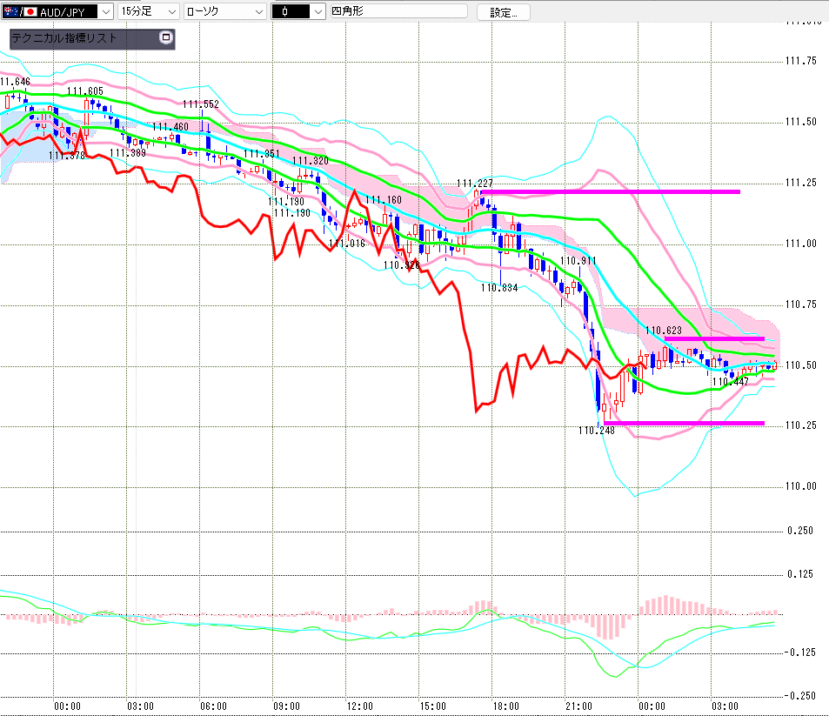This screenshot has width=829, height=716.
Task: Expand the テクニカル指標リスト panel with its square icon
Action: pos(166,37)
